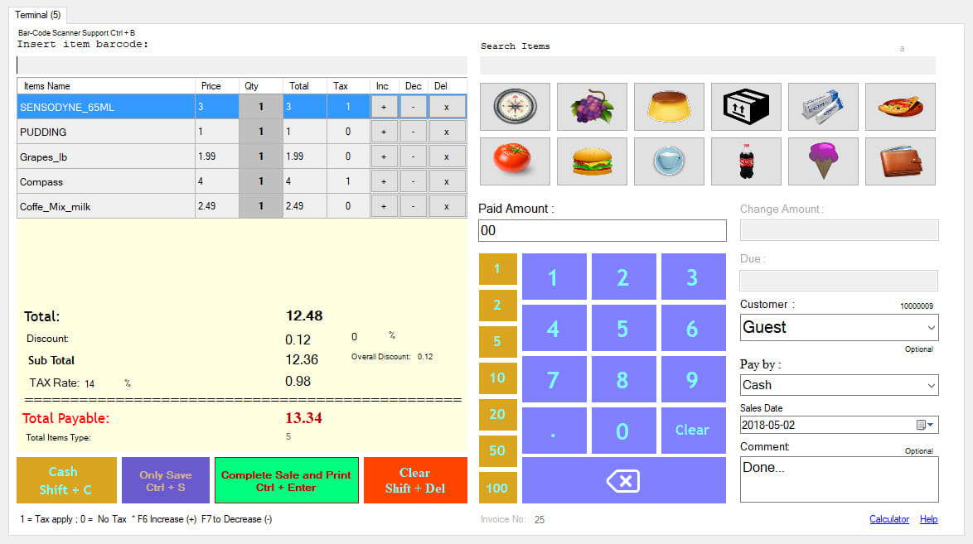Select the quick amount 50 gold button

click(x=497, y=451)
